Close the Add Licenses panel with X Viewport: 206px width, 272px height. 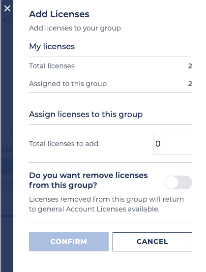click(7, 8)
